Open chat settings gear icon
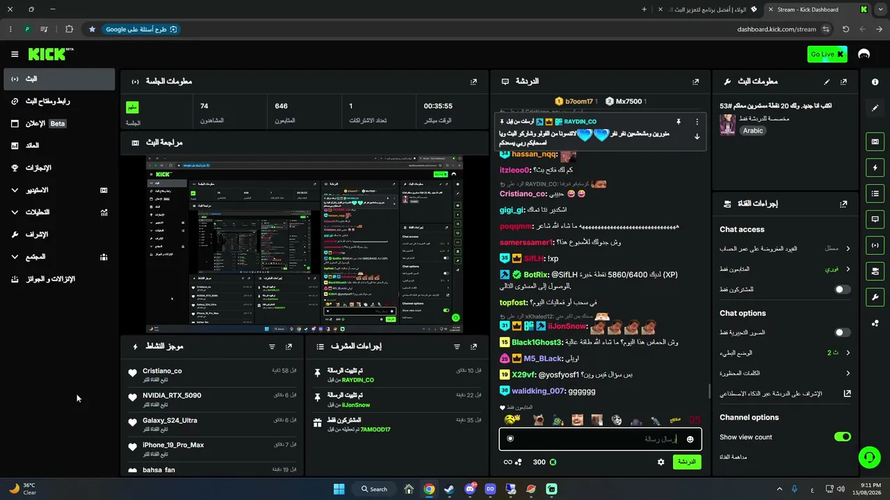 pyautogui.click(x=661, y=462)
